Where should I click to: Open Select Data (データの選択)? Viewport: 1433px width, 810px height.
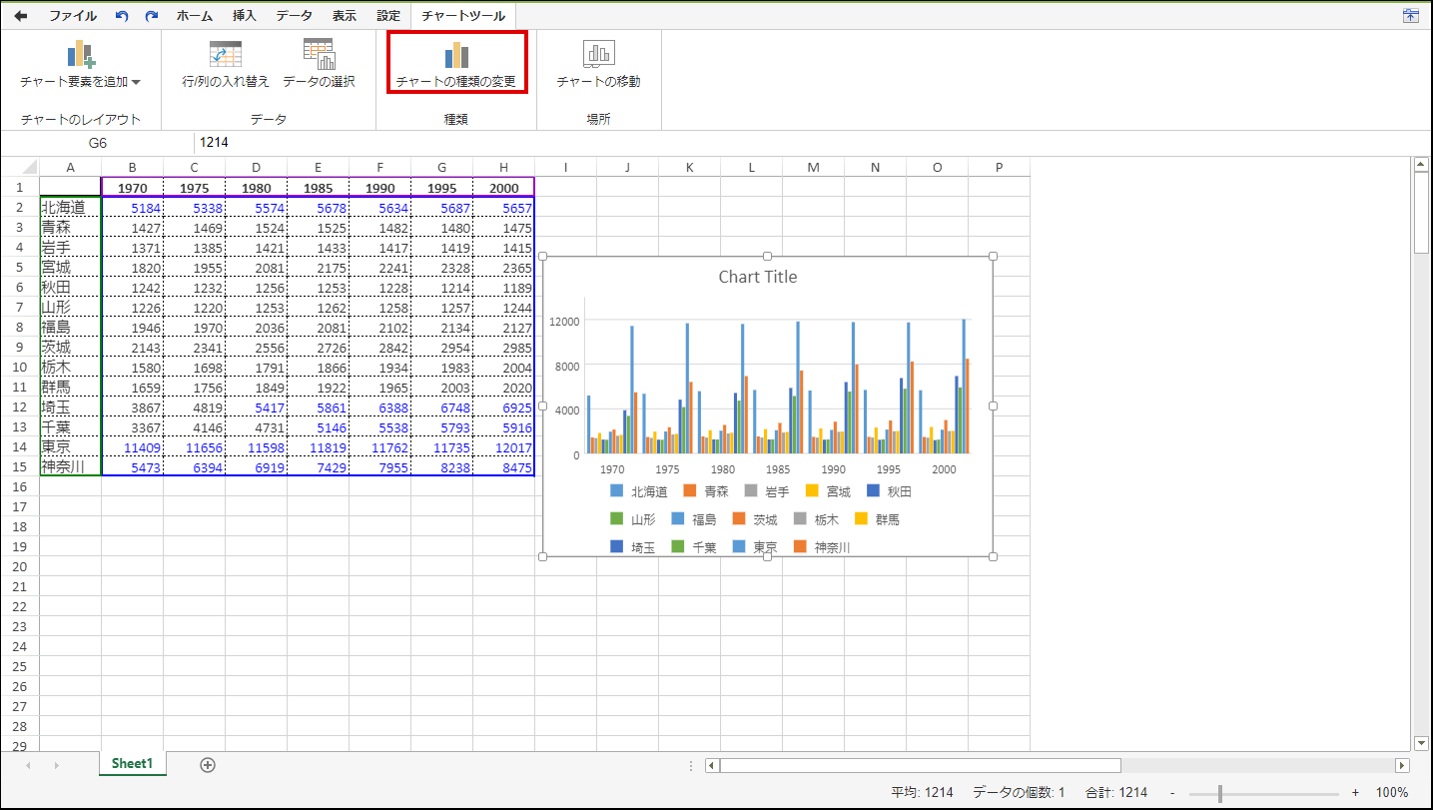click(319, 65)
